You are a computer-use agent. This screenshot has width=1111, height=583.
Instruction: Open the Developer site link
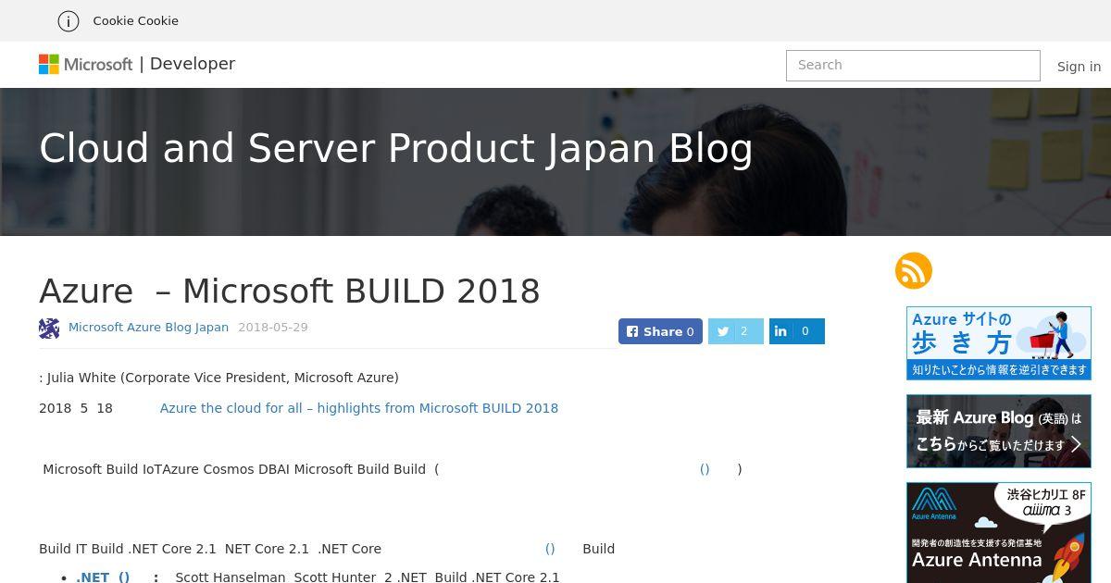pyautogui.click(x=193, y=64)
